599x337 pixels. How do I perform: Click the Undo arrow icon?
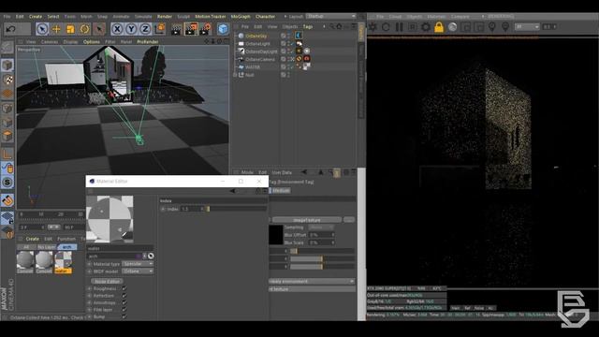click(11, 29)
